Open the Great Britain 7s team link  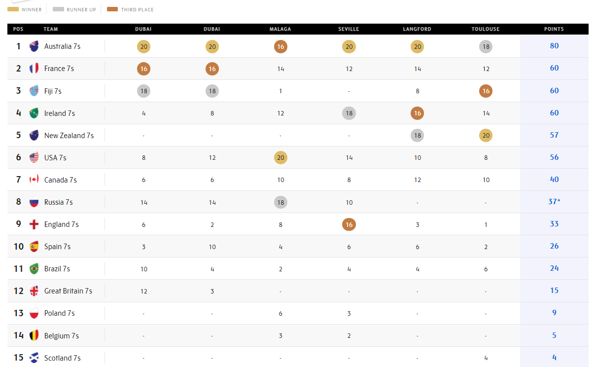click(x=68, y=291)
